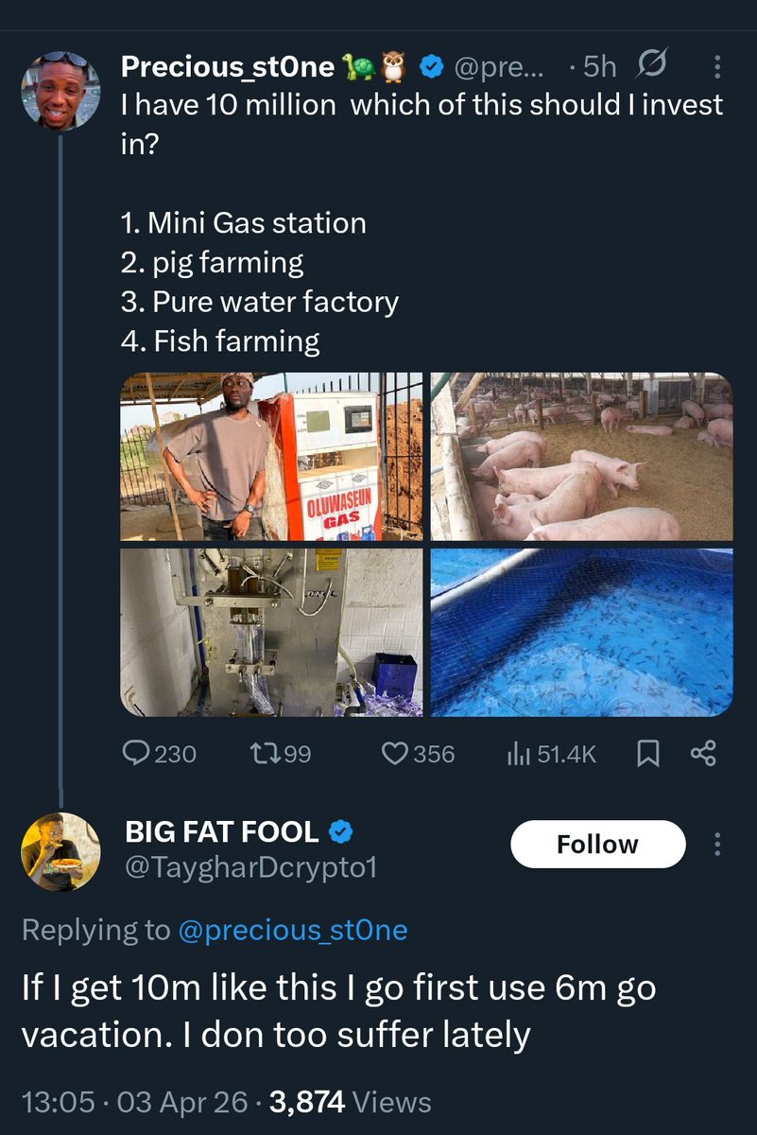Open the pure water machine photo

271,632
